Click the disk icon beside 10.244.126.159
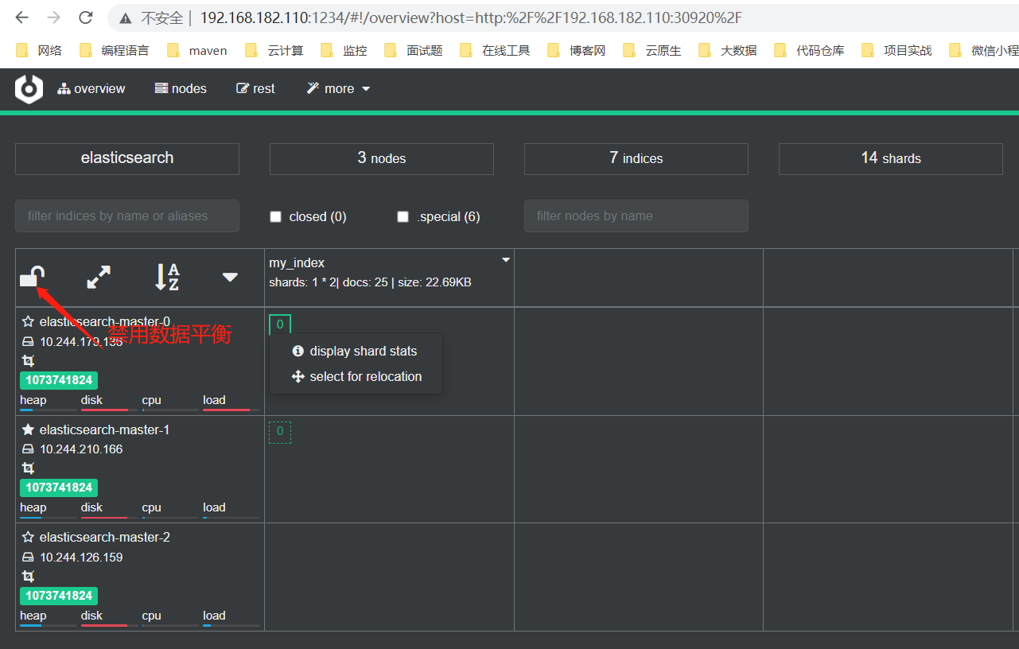1019x649 pixels. (x=28, y=558)
